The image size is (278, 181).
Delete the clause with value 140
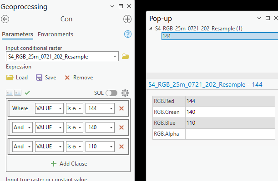(x=121, y=127)
